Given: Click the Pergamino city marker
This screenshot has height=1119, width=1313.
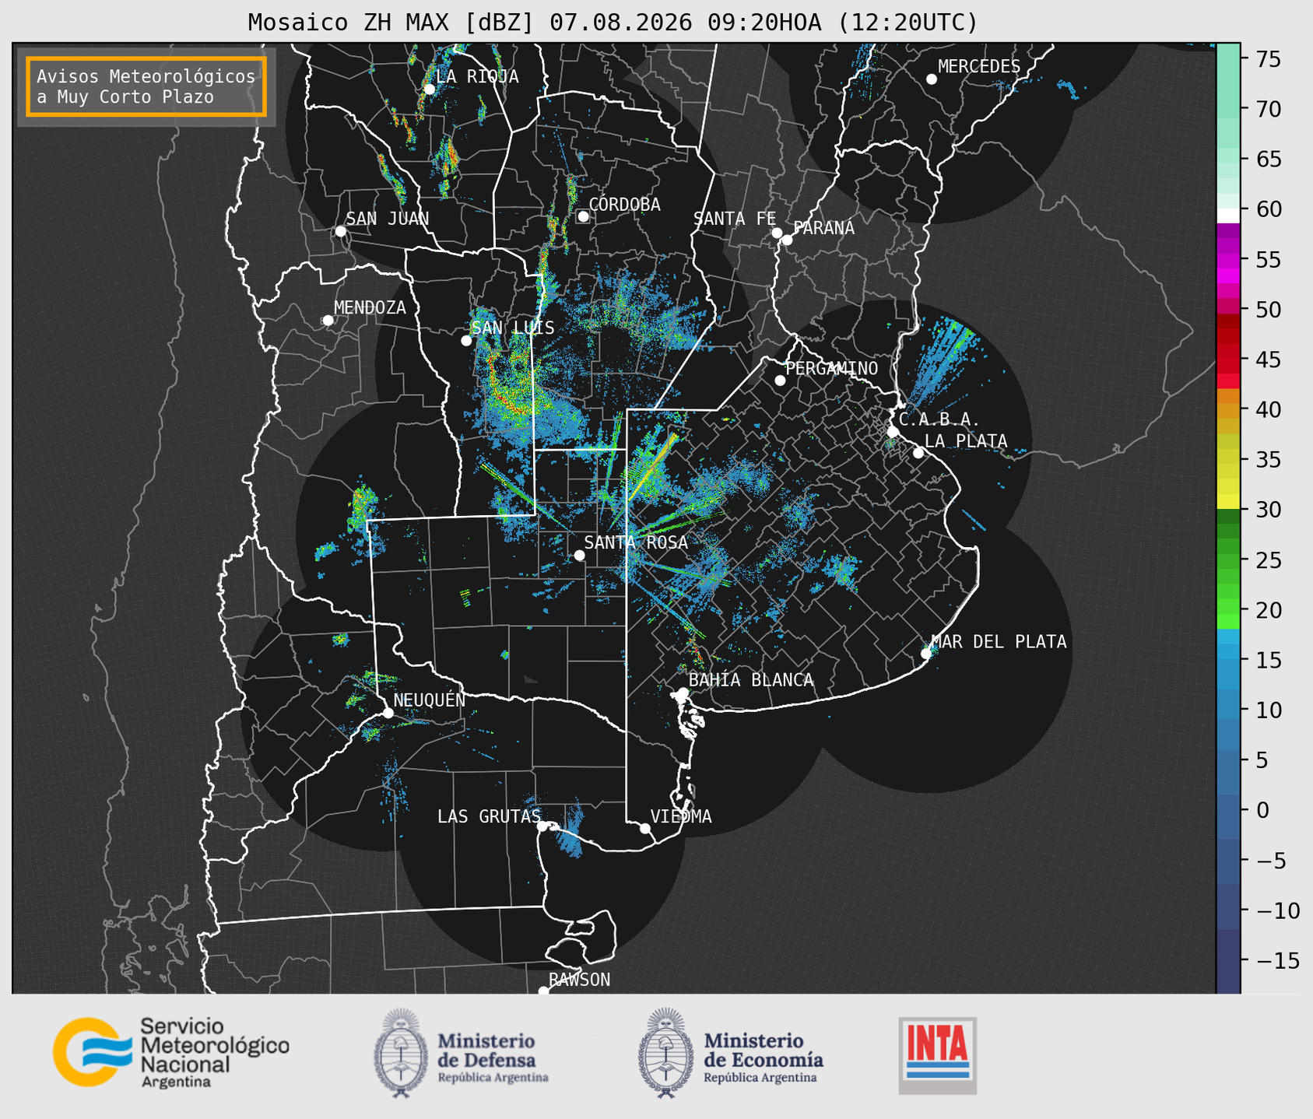Looking at the screenshot, I should [x=780, y=381].
